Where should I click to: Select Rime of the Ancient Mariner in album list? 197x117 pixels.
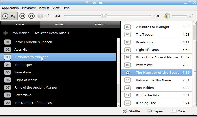pyautogui.click(x=58, y=88)
